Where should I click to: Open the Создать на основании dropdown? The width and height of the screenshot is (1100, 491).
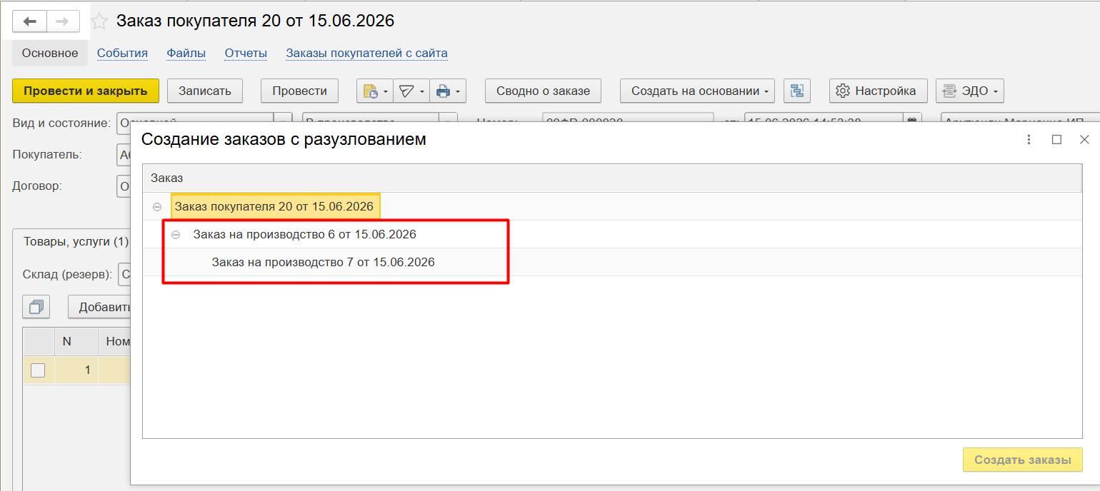pos(697,91)
